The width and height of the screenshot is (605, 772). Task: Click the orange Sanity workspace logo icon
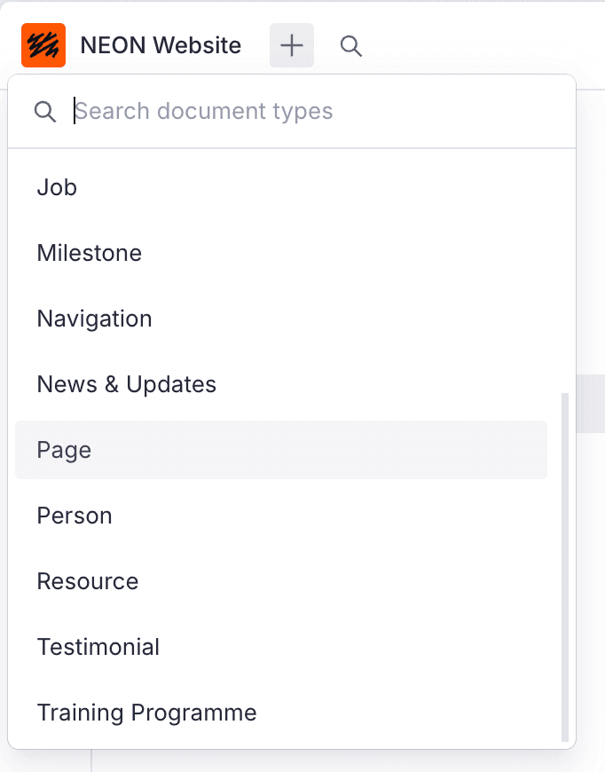click(43, 45)
